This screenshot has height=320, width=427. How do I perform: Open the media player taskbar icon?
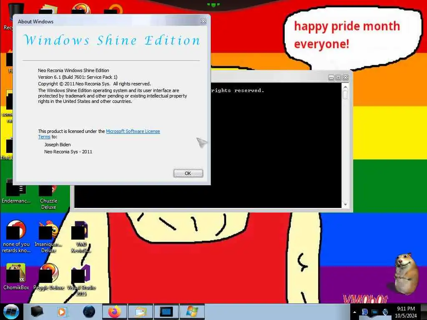point(62,312)
